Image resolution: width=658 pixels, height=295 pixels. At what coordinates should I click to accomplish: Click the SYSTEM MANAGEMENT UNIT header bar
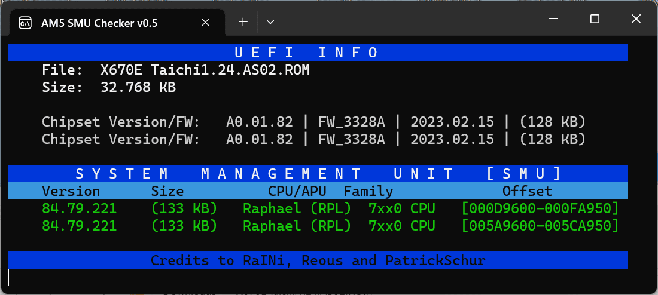pos(318,174)
